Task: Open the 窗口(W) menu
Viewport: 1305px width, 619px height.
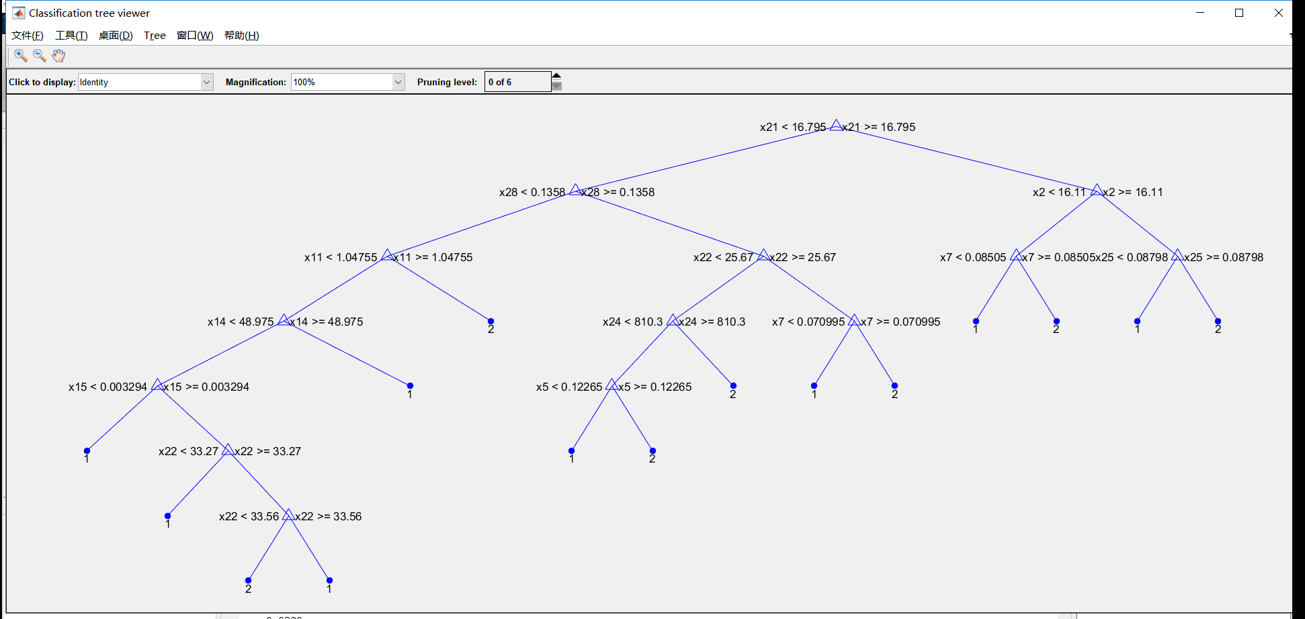Action: (x=195, y=36)
